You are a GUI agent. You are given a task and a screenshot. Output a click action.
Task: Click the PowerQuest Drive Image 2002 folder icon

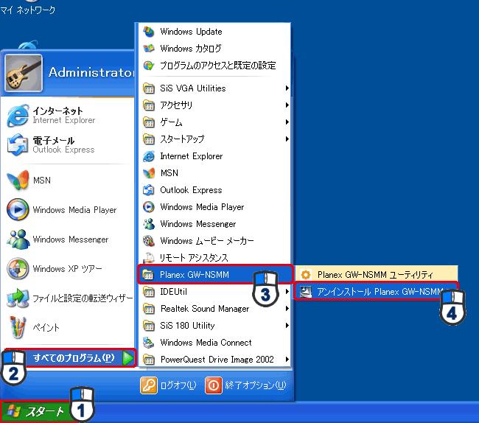coord(149,360)
